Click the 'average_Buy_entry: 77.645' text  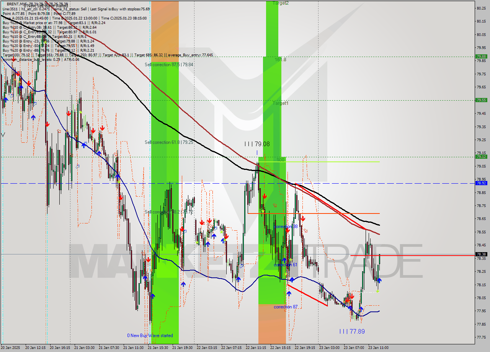tap(191, 55)
